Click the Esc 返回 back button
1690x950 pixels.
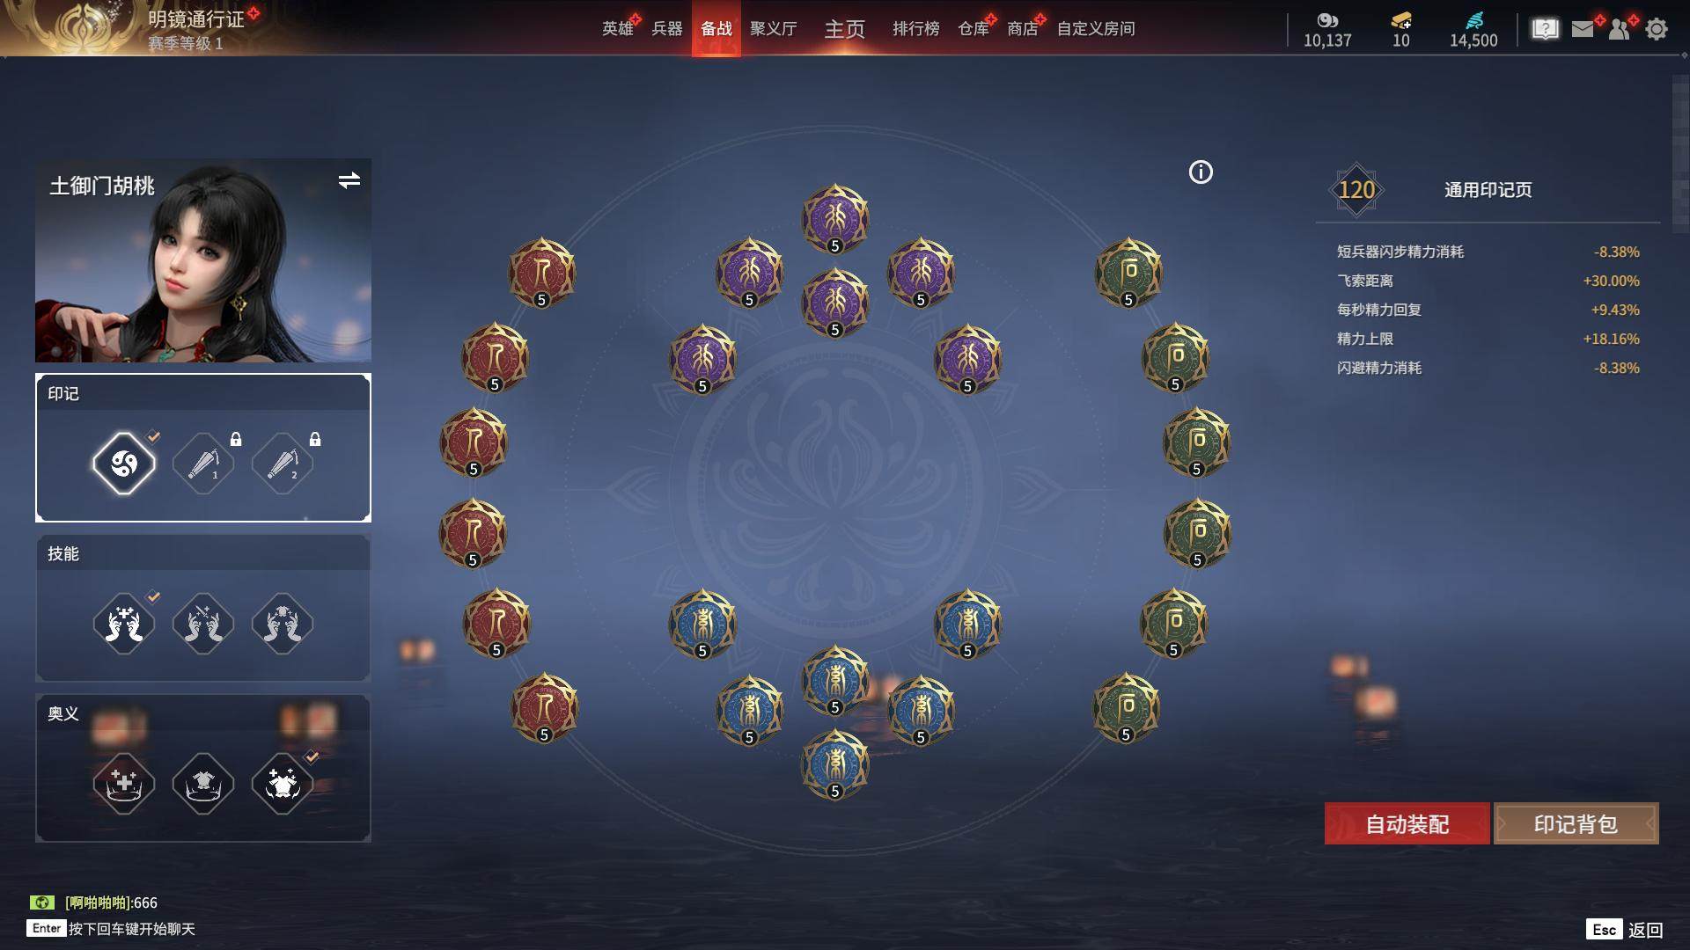click(1625, 930)
